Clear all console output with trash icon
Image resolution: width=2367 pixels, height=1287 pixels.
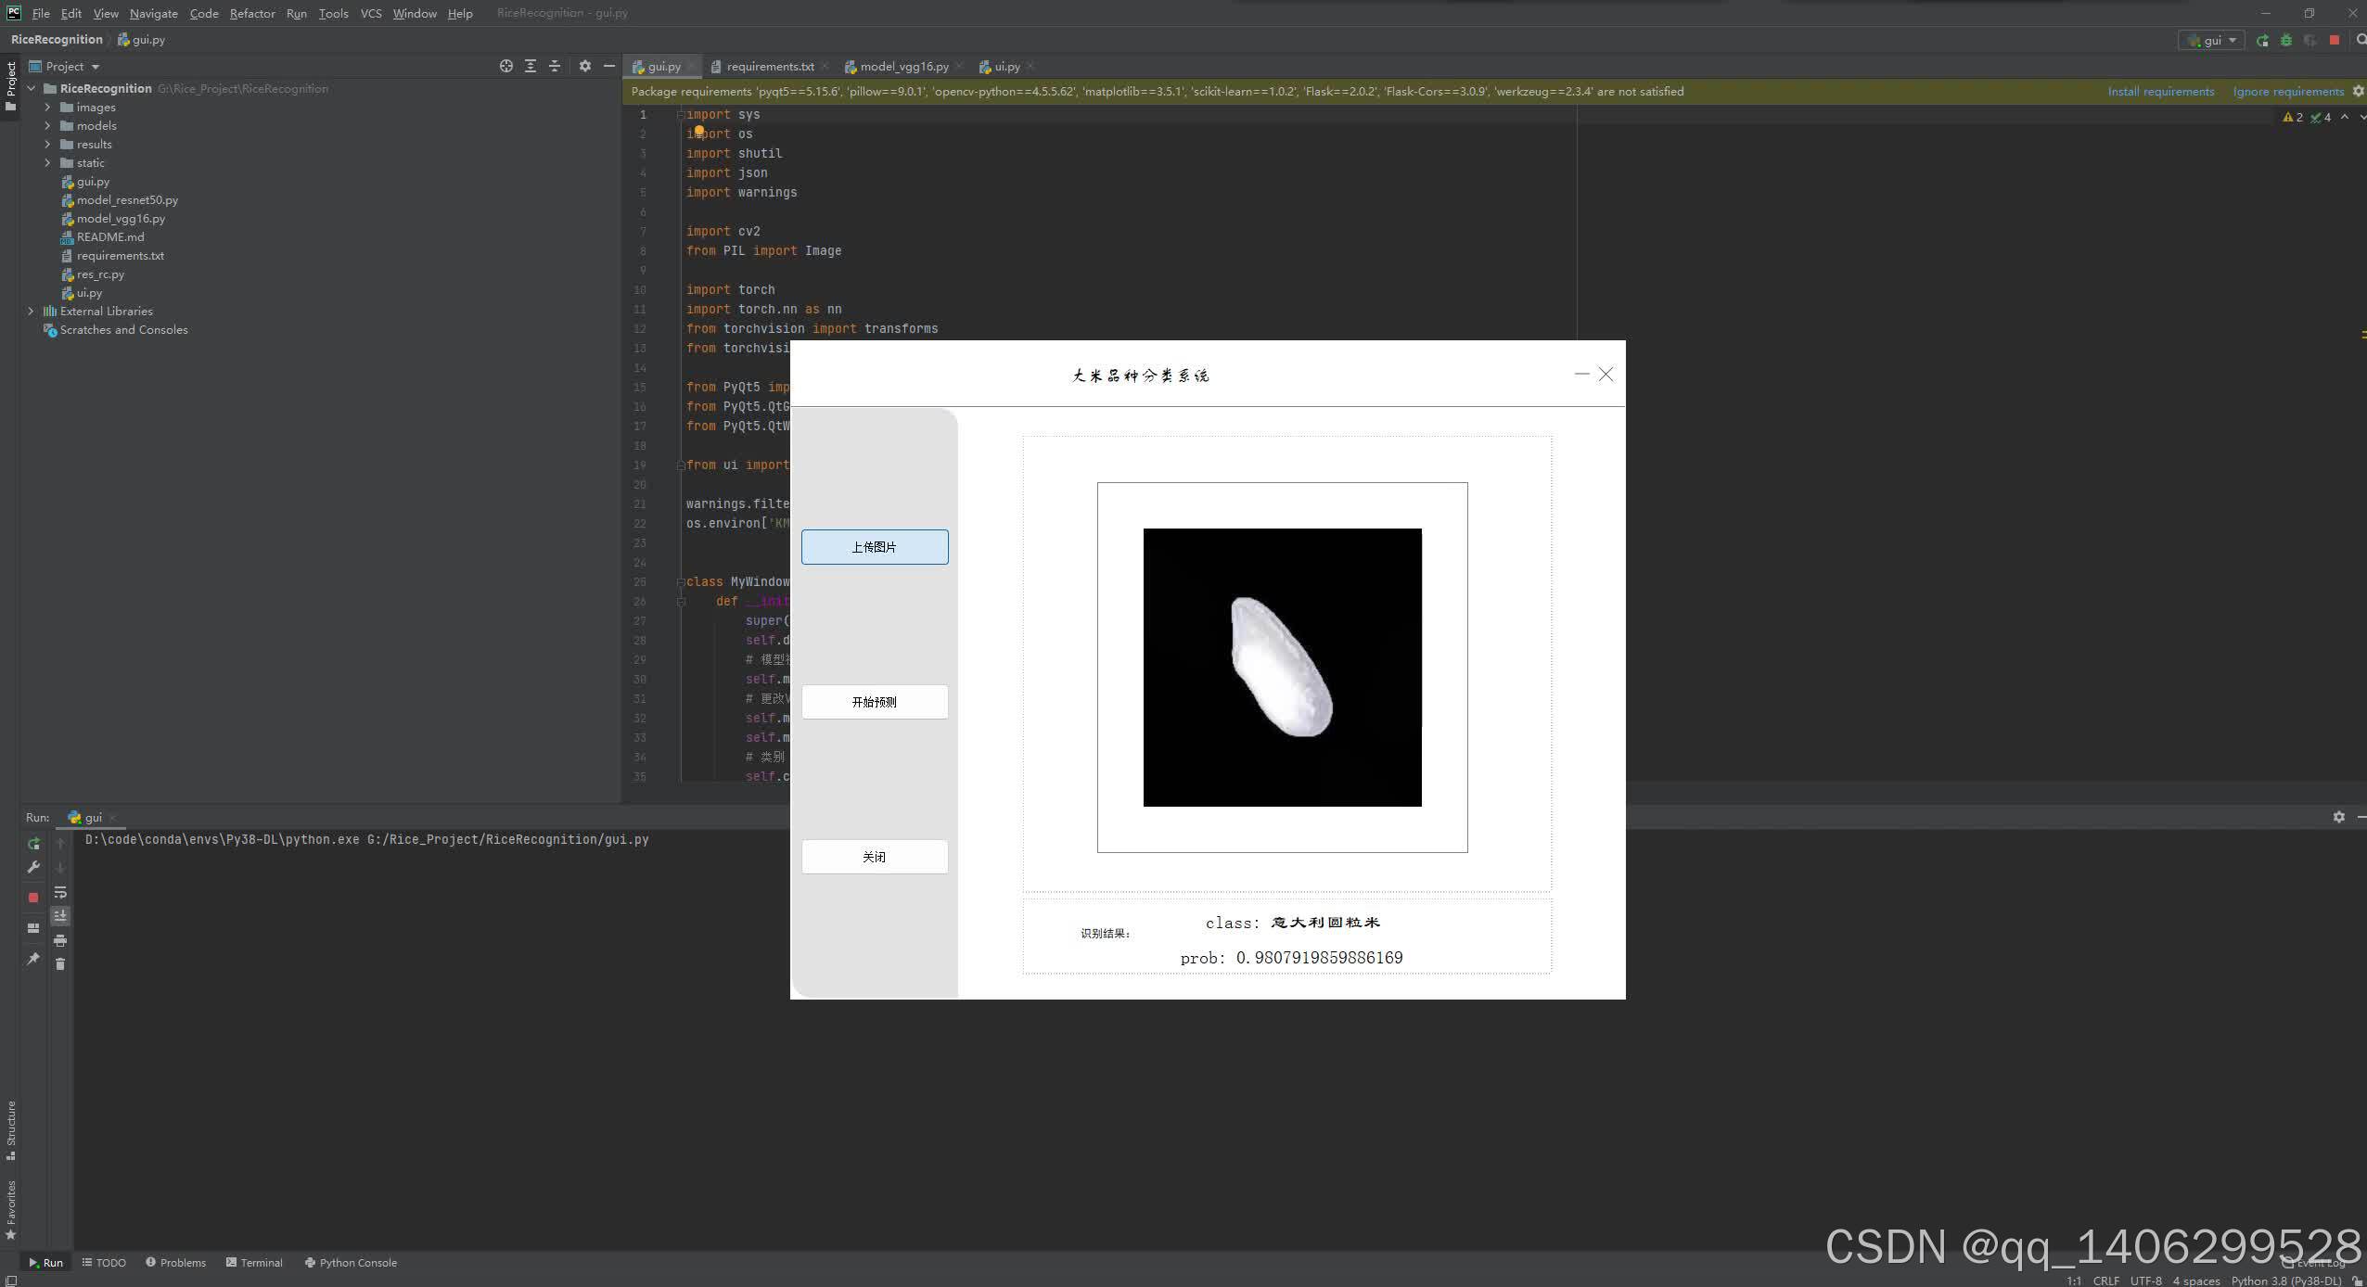click(60, 964)
